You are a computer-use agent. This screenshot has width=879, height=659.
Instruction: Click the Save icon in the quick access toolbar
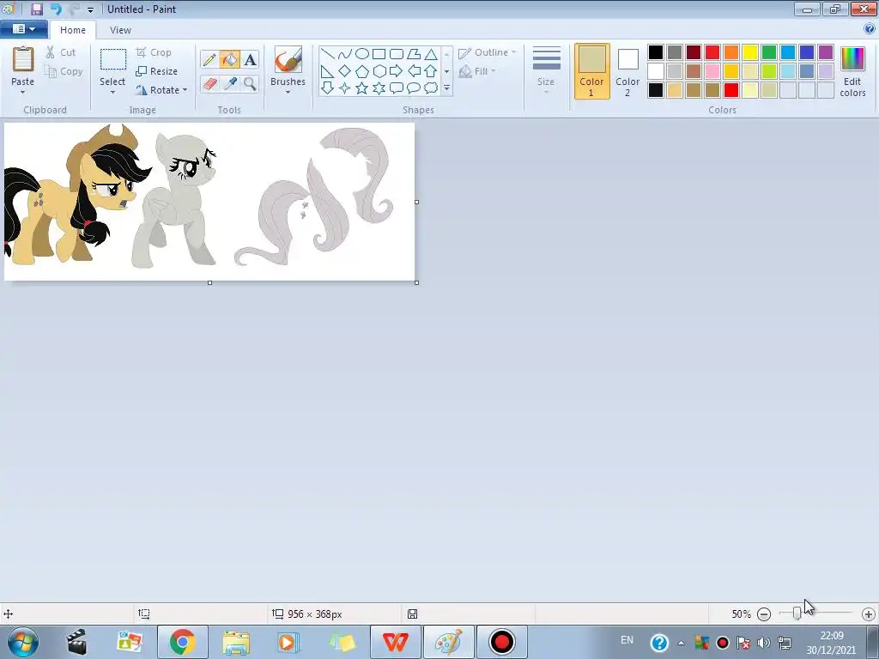click(37, 9)
